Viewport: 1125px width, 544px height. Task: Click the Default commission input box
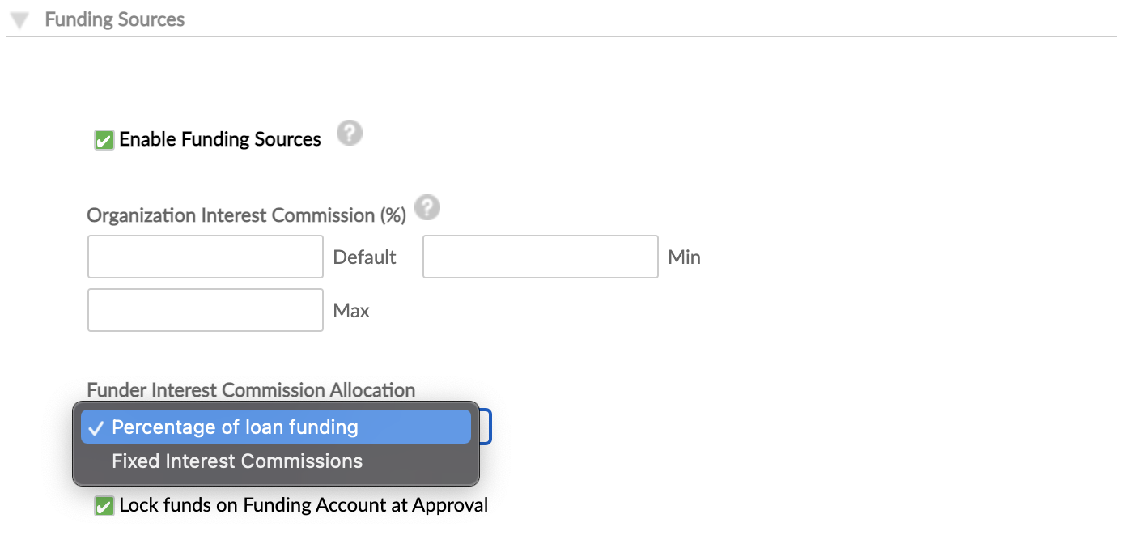(x=205, y=256)
